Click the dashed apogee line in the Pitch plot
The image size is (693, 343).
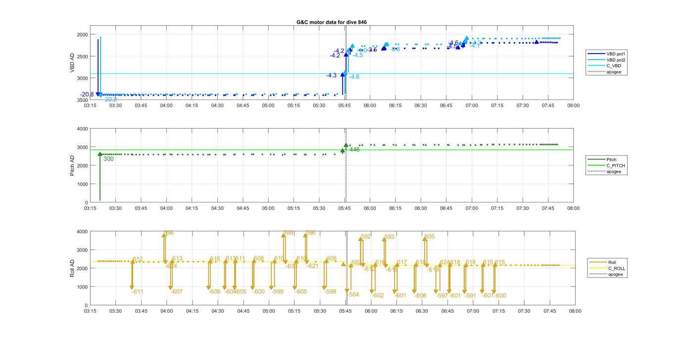tap(346, 166)
